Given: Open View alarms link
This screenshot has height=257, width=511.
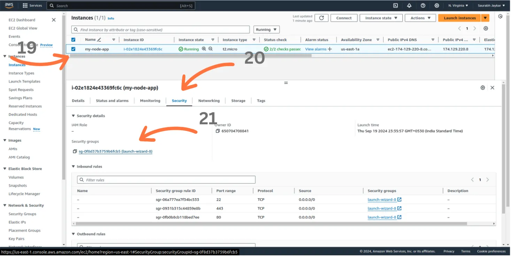Looking at the screenshot, I should tap(316, 49).
